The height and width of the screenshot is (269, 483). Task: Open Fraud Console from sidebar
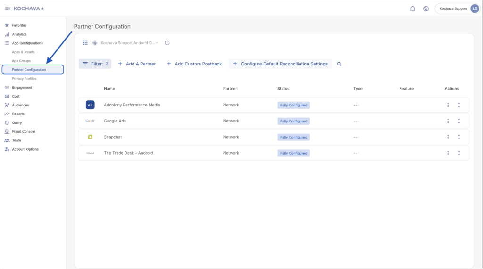23,131
